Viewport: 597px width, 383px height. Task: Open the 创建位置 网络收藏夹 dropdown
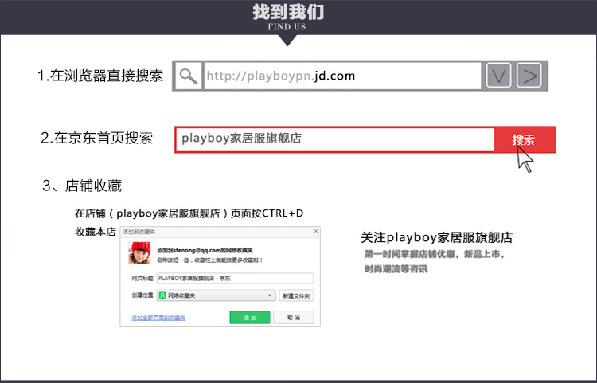point(216,295)
